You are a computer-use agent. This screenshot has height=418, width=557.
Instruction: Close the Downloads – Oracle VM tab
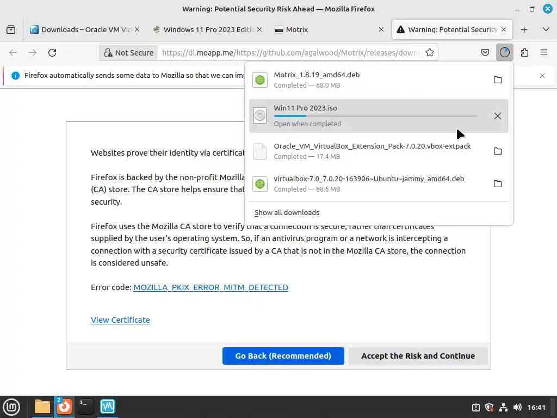point(137,29)
